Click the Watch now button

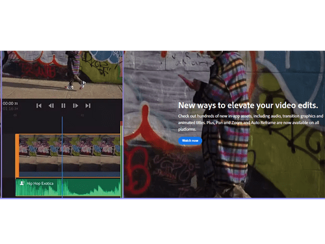190,141
